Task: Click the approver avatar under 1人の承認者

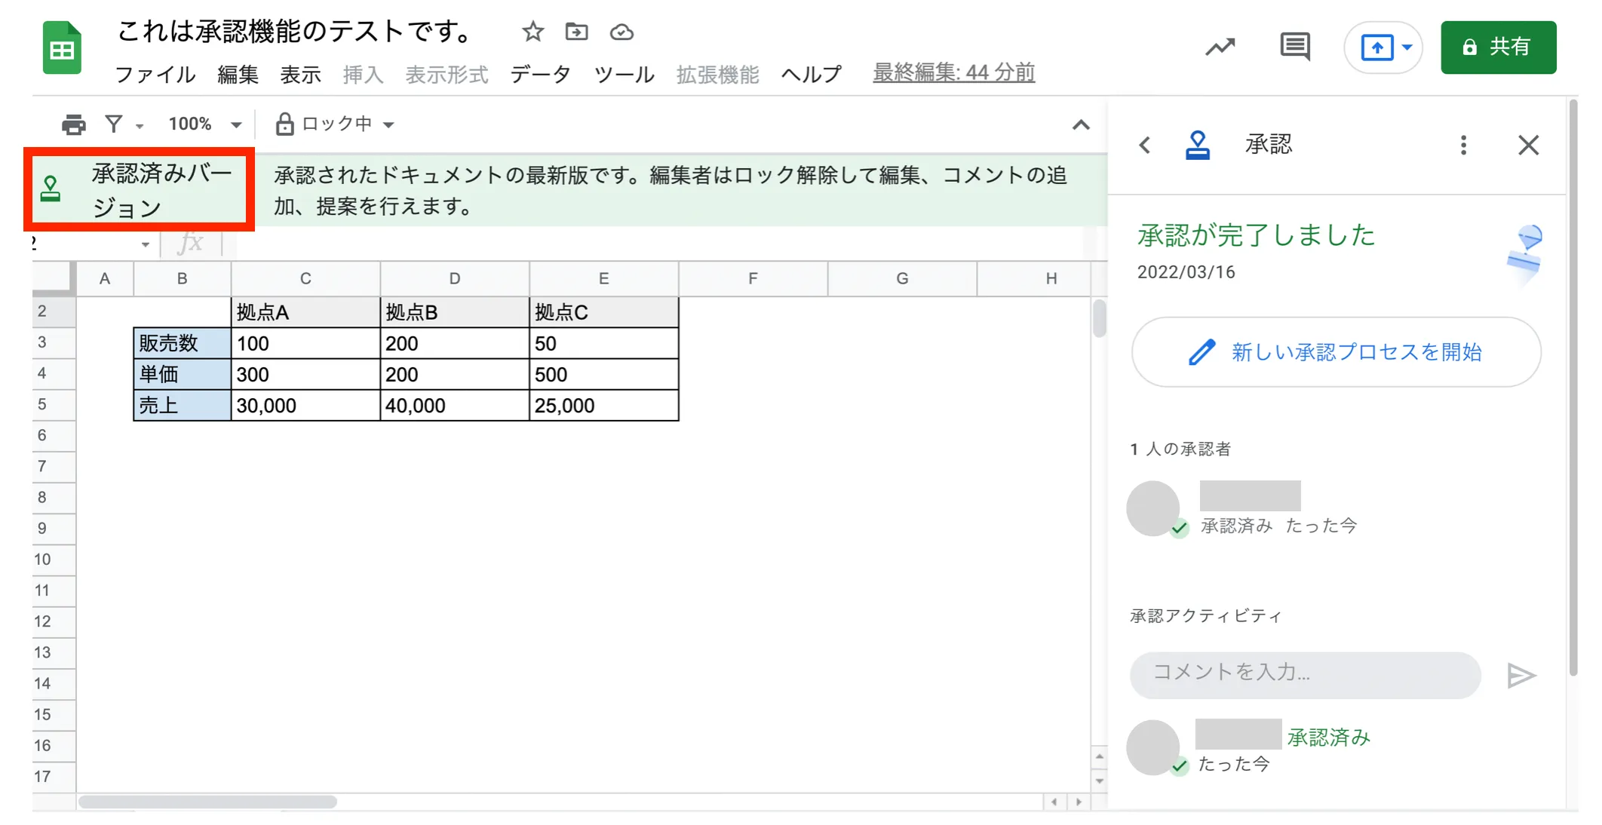Action: (1153, 508)
